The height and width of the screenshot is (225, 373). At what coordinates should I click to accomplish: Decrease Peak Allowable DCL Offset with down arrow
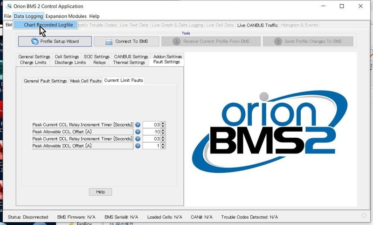pos(163,147)
